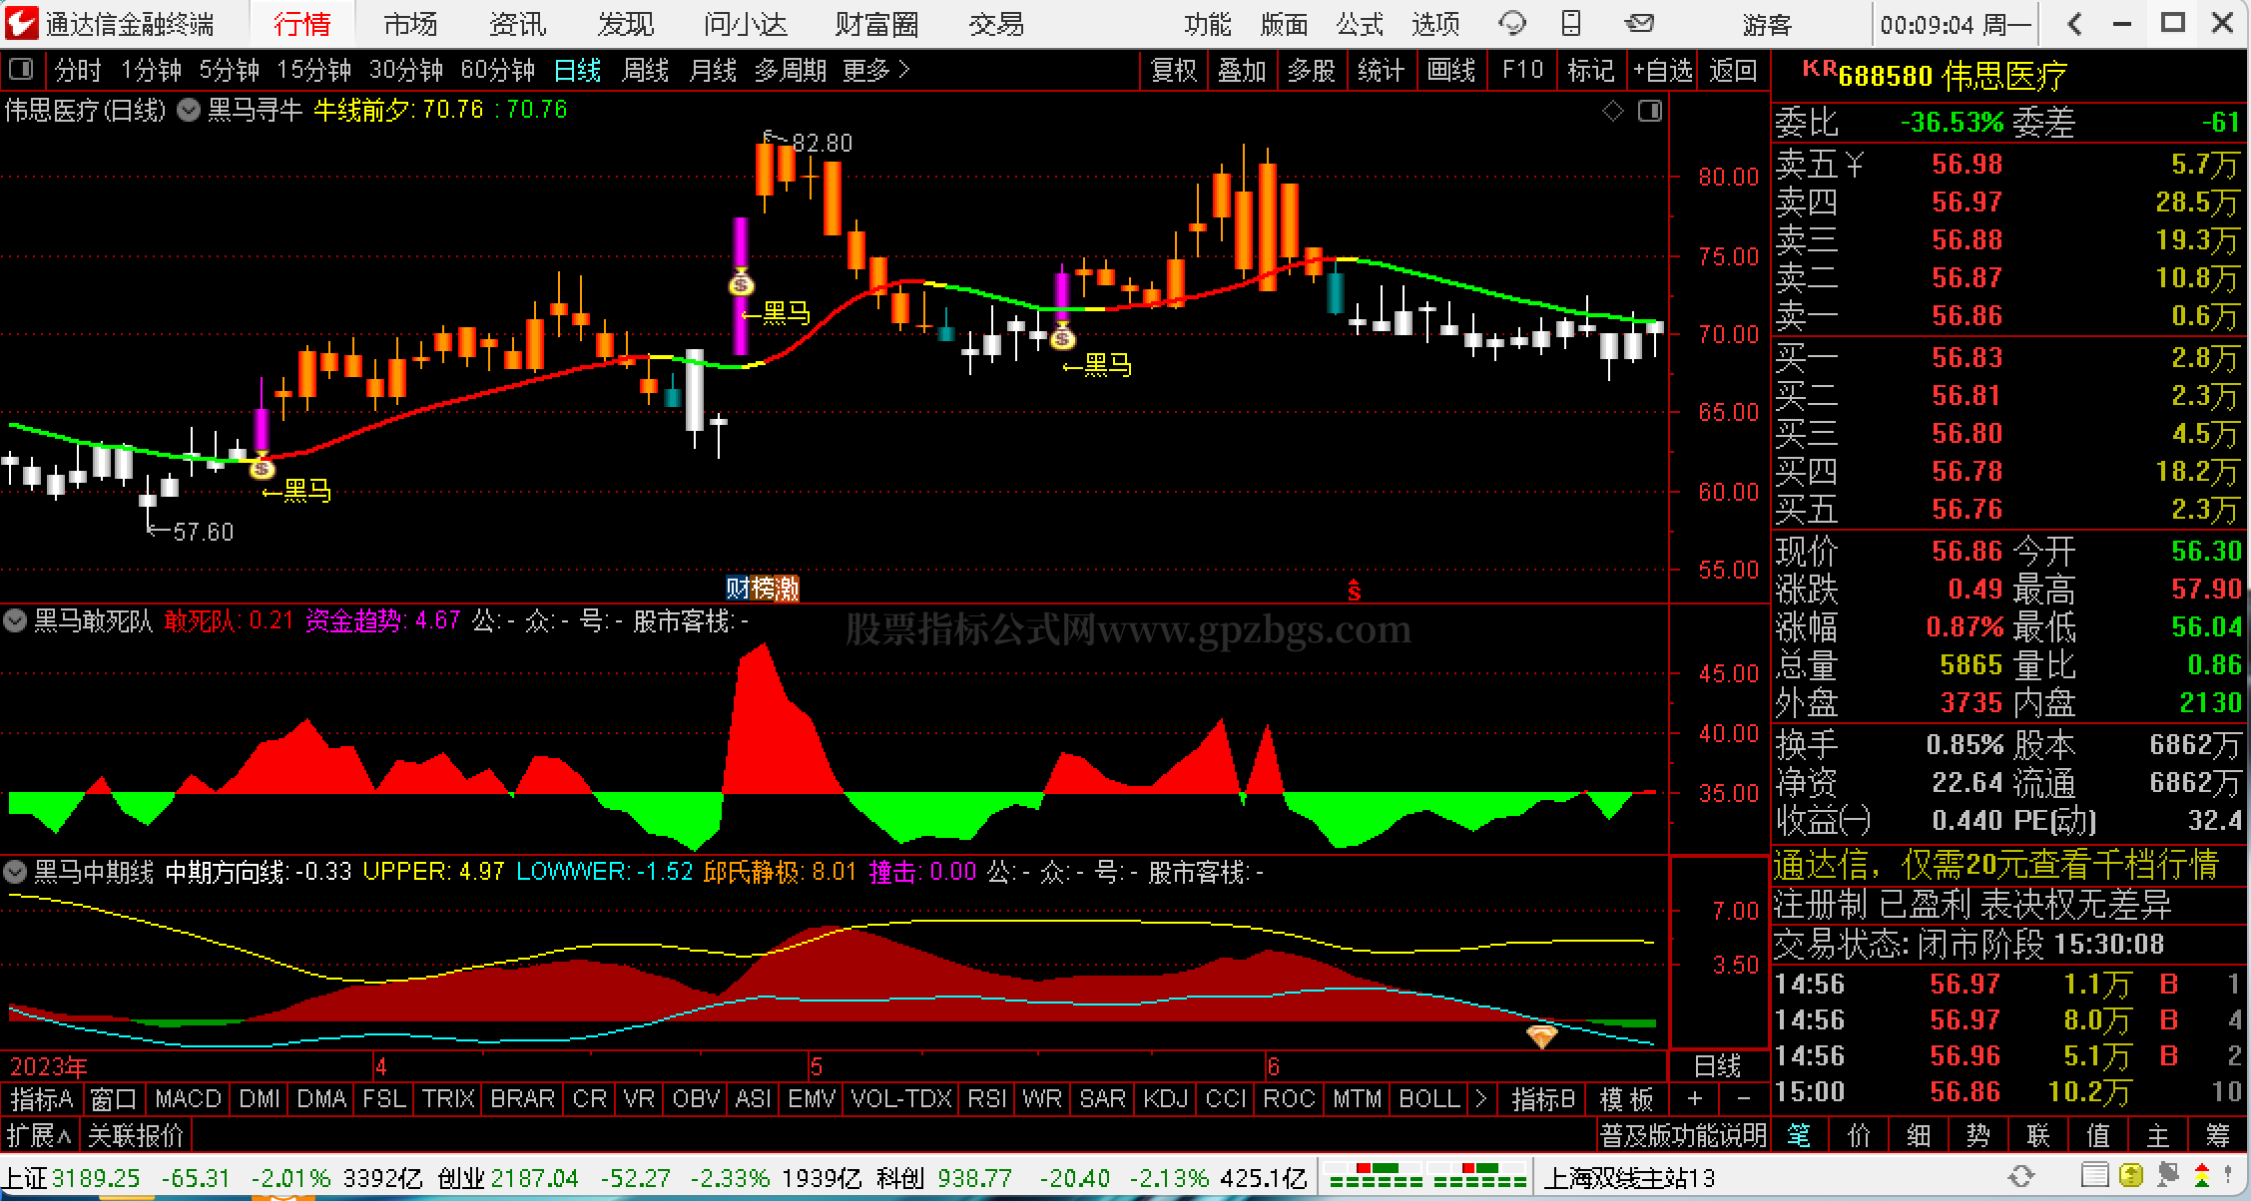The width and height of the screenshot is (2251, 1201).
Task: Open 黑马中期线 indicator settings round button
Action: pos(15,872)
